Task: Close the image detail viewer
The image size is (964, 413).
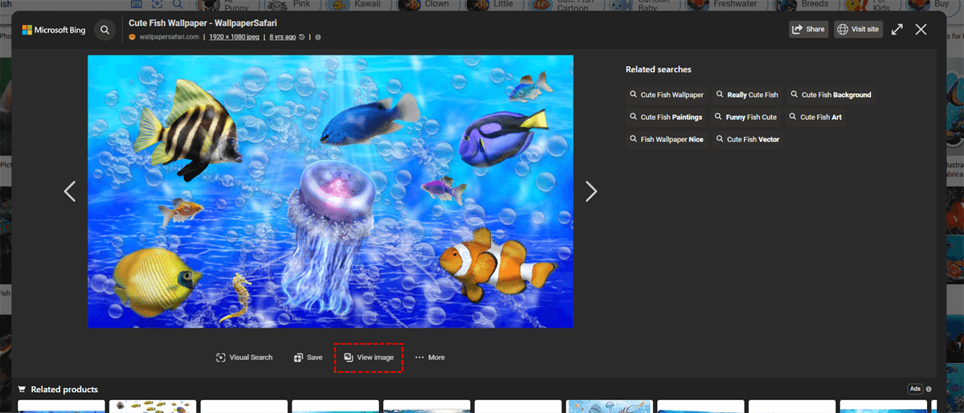Action: click(921, 30)
